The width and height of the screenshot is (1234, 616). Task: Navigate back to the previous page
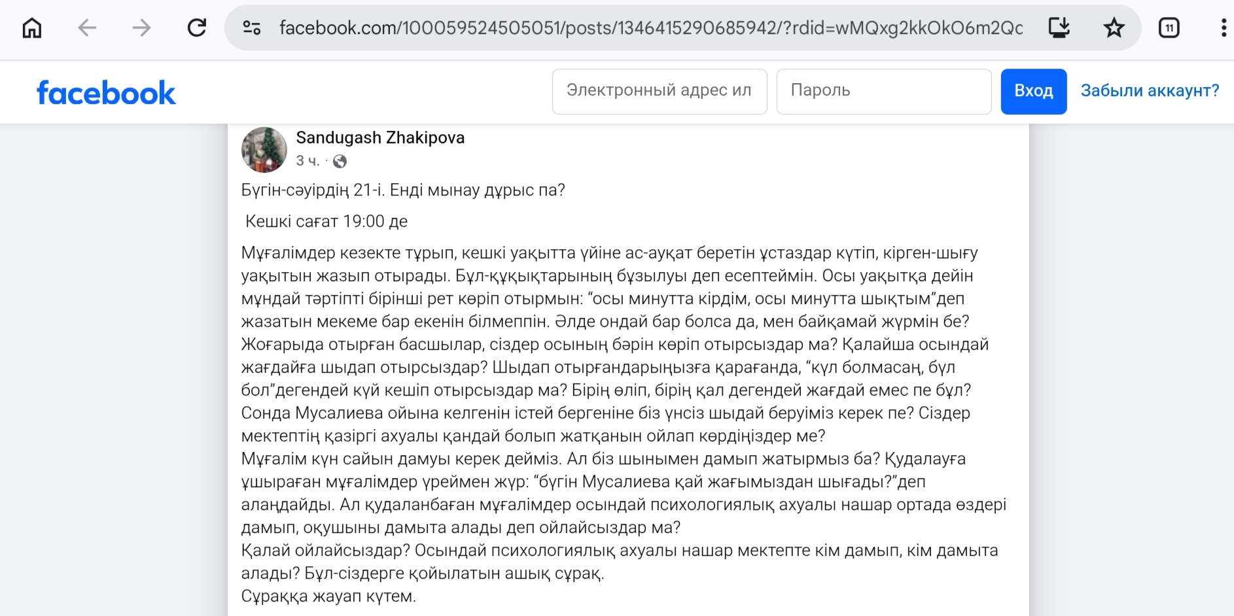click(x=87, y=27)
